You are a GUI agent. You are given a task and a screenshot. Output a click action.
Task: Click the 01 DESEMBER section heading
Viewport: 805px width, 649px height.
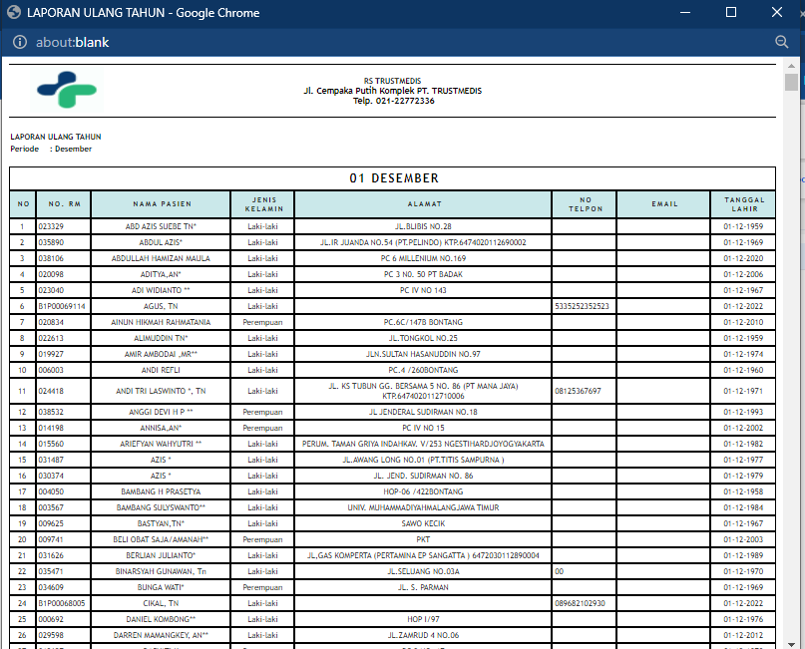coord(394,178)
